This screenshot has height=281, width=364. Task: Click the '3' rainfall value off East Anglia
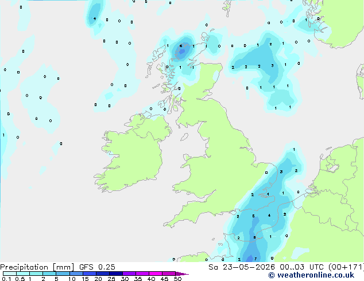[281, 172]
